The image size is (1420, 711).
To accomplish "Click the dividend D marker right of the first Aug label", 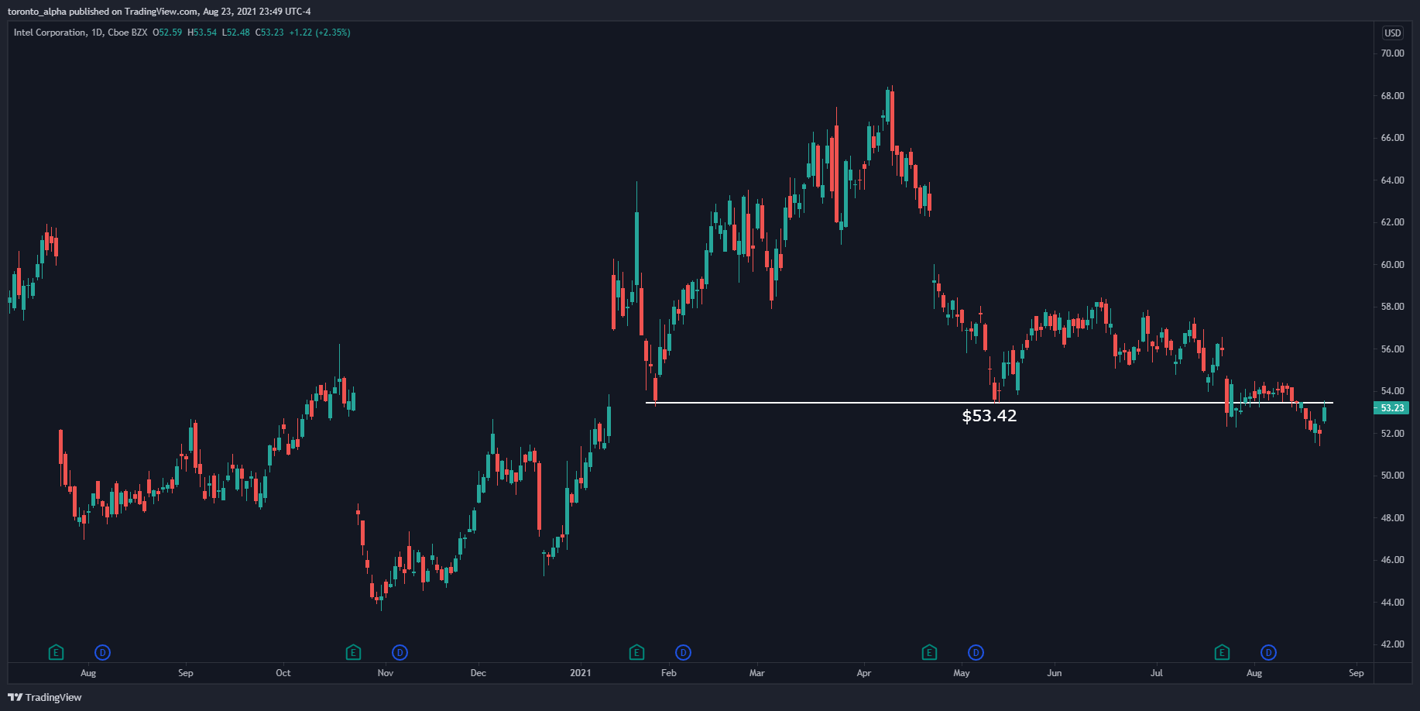I will [x=102, y=652].
